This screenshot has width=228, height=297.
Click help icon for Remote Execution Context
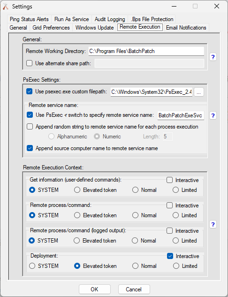tap(213, 225)
